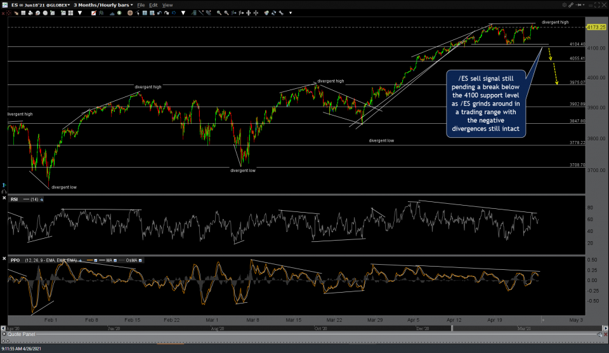This screenshot has width=609, height=353.
Task: Open the ES Jun18'21 contract dropdown
Action: point(41,5)
